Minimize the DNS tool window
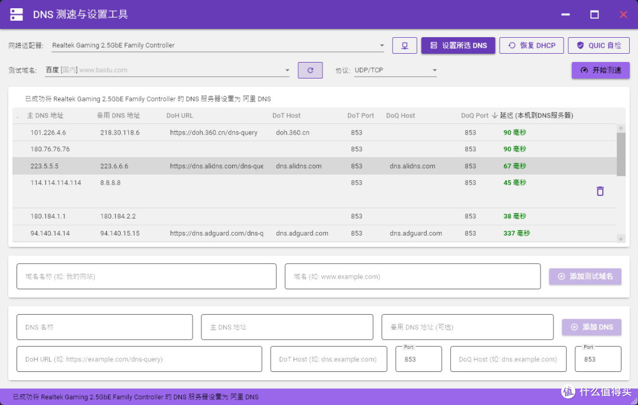Viewport: 638px width, 405px height. coord(565,14)
